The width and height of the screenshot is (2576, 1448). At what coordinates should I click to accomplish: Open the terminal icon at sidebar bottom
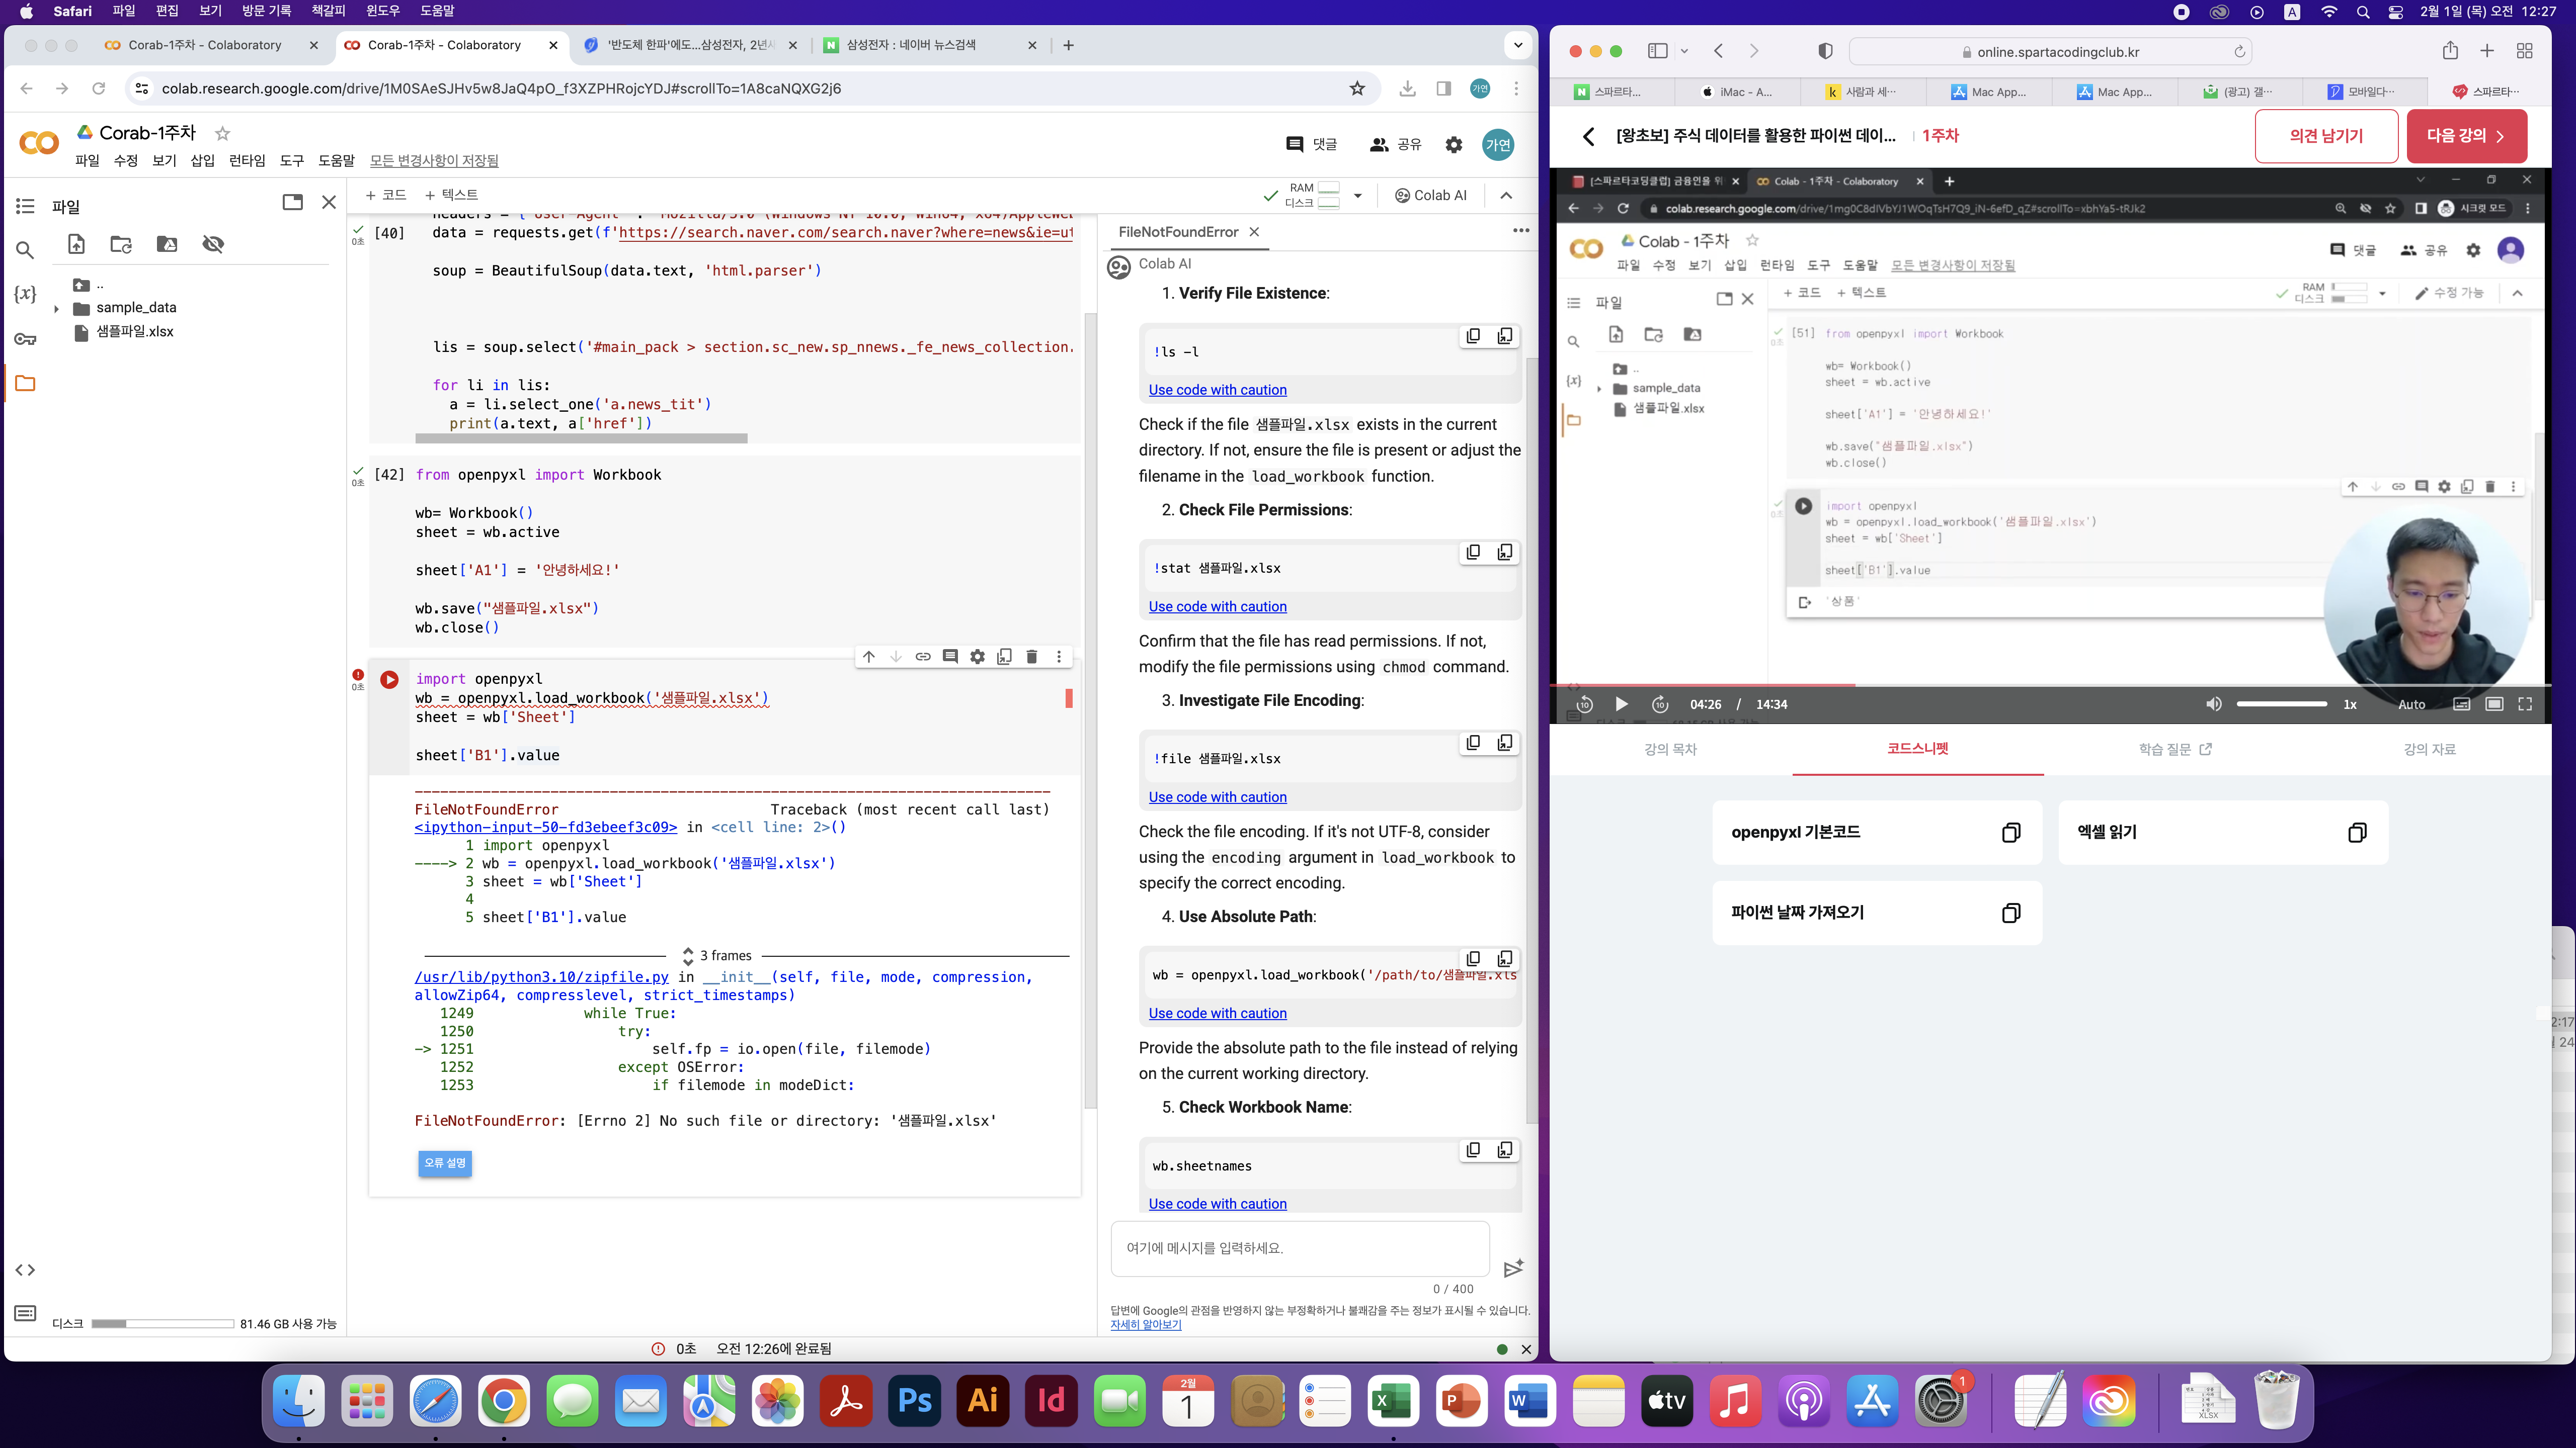(25, 1312)
